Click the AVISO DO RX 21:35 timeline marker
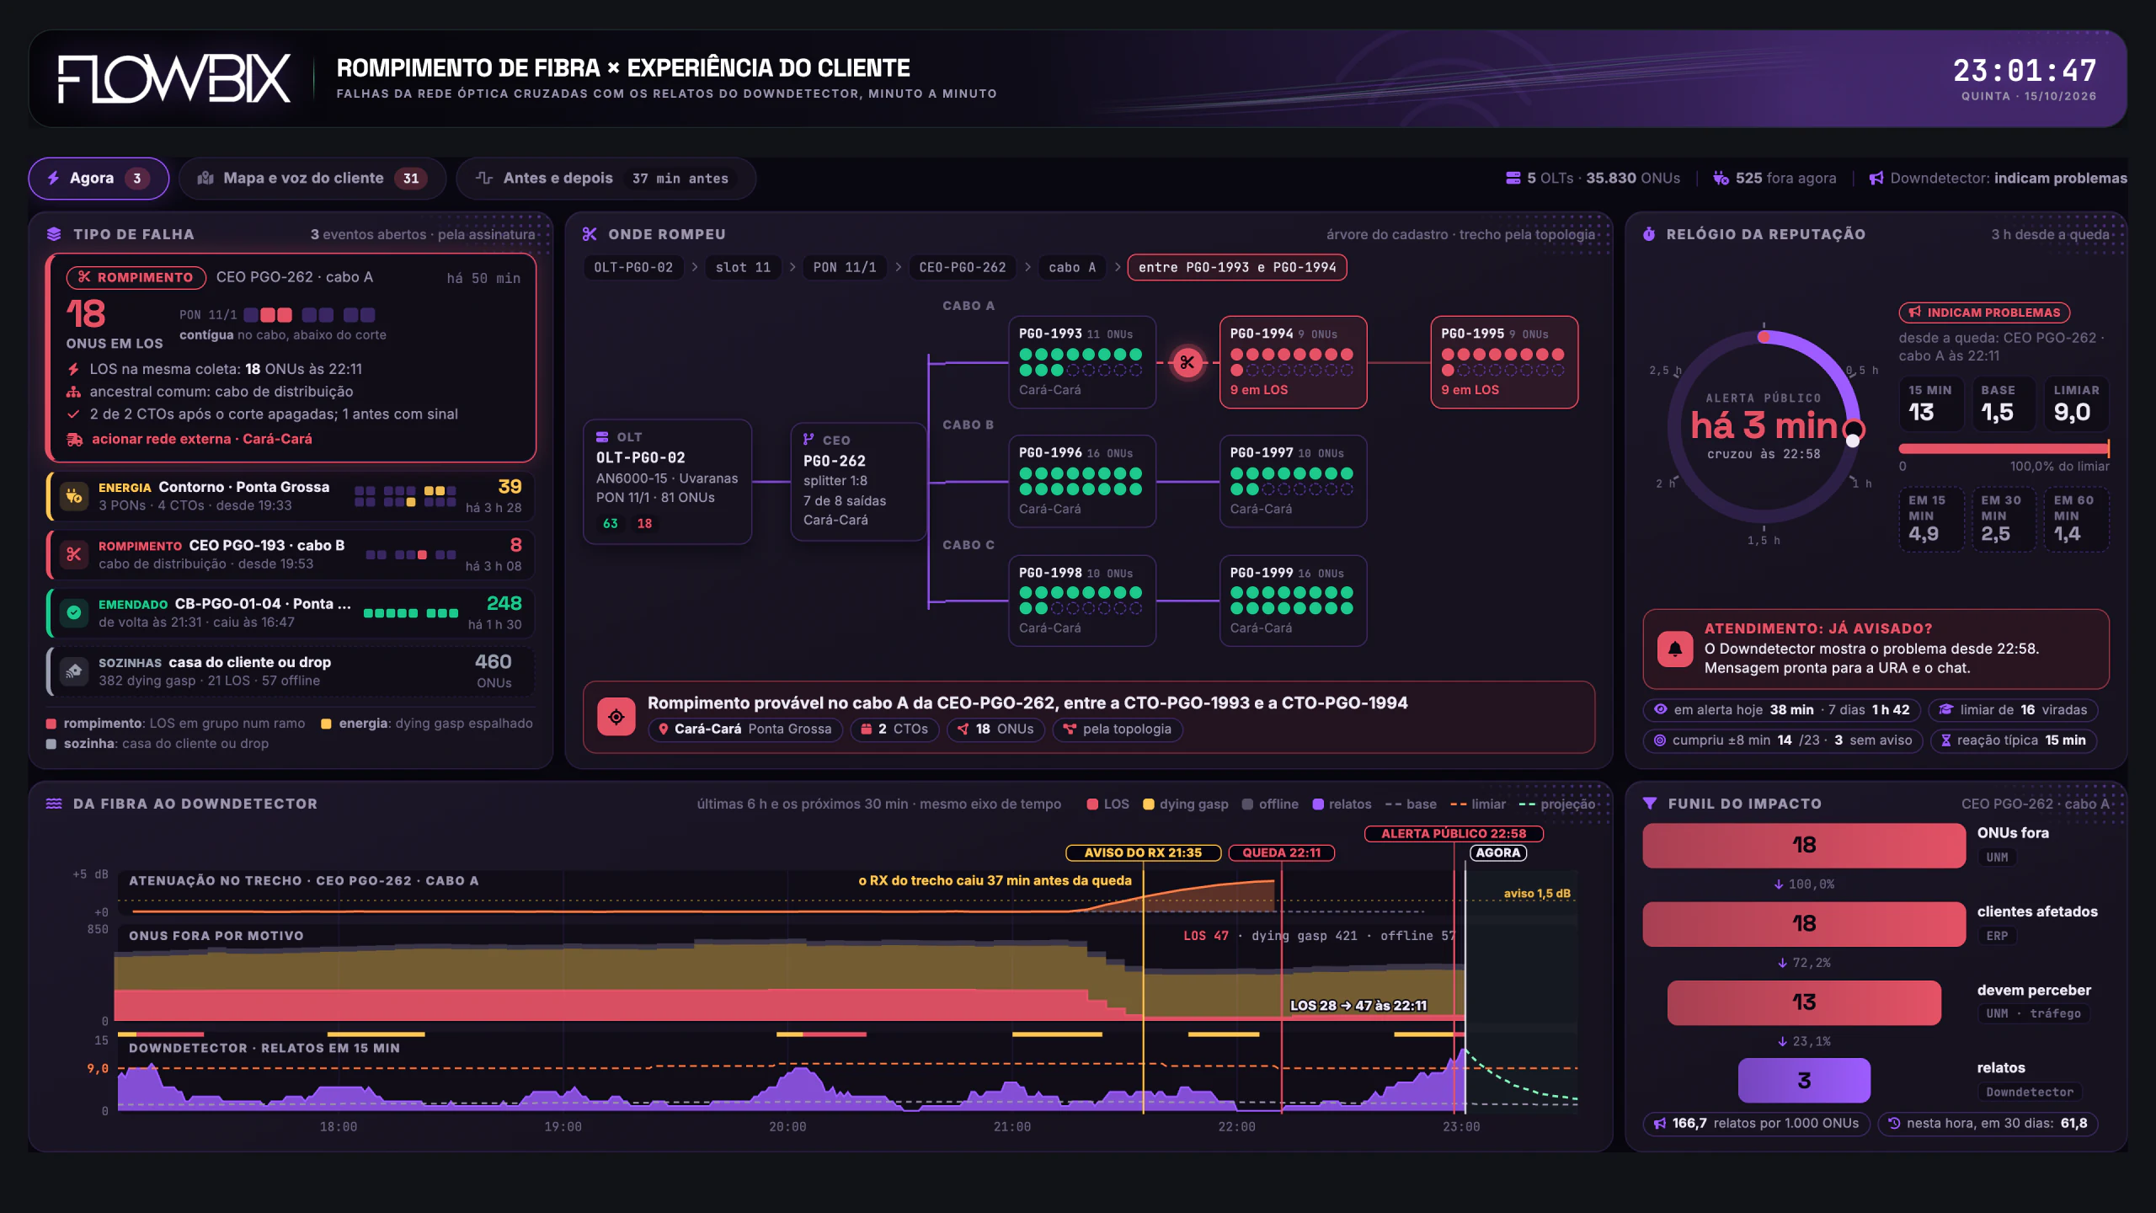 (x=1143, y=853)
